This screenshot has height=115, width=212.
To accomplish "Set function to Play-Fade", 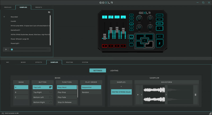I will (x=67, y=97).
